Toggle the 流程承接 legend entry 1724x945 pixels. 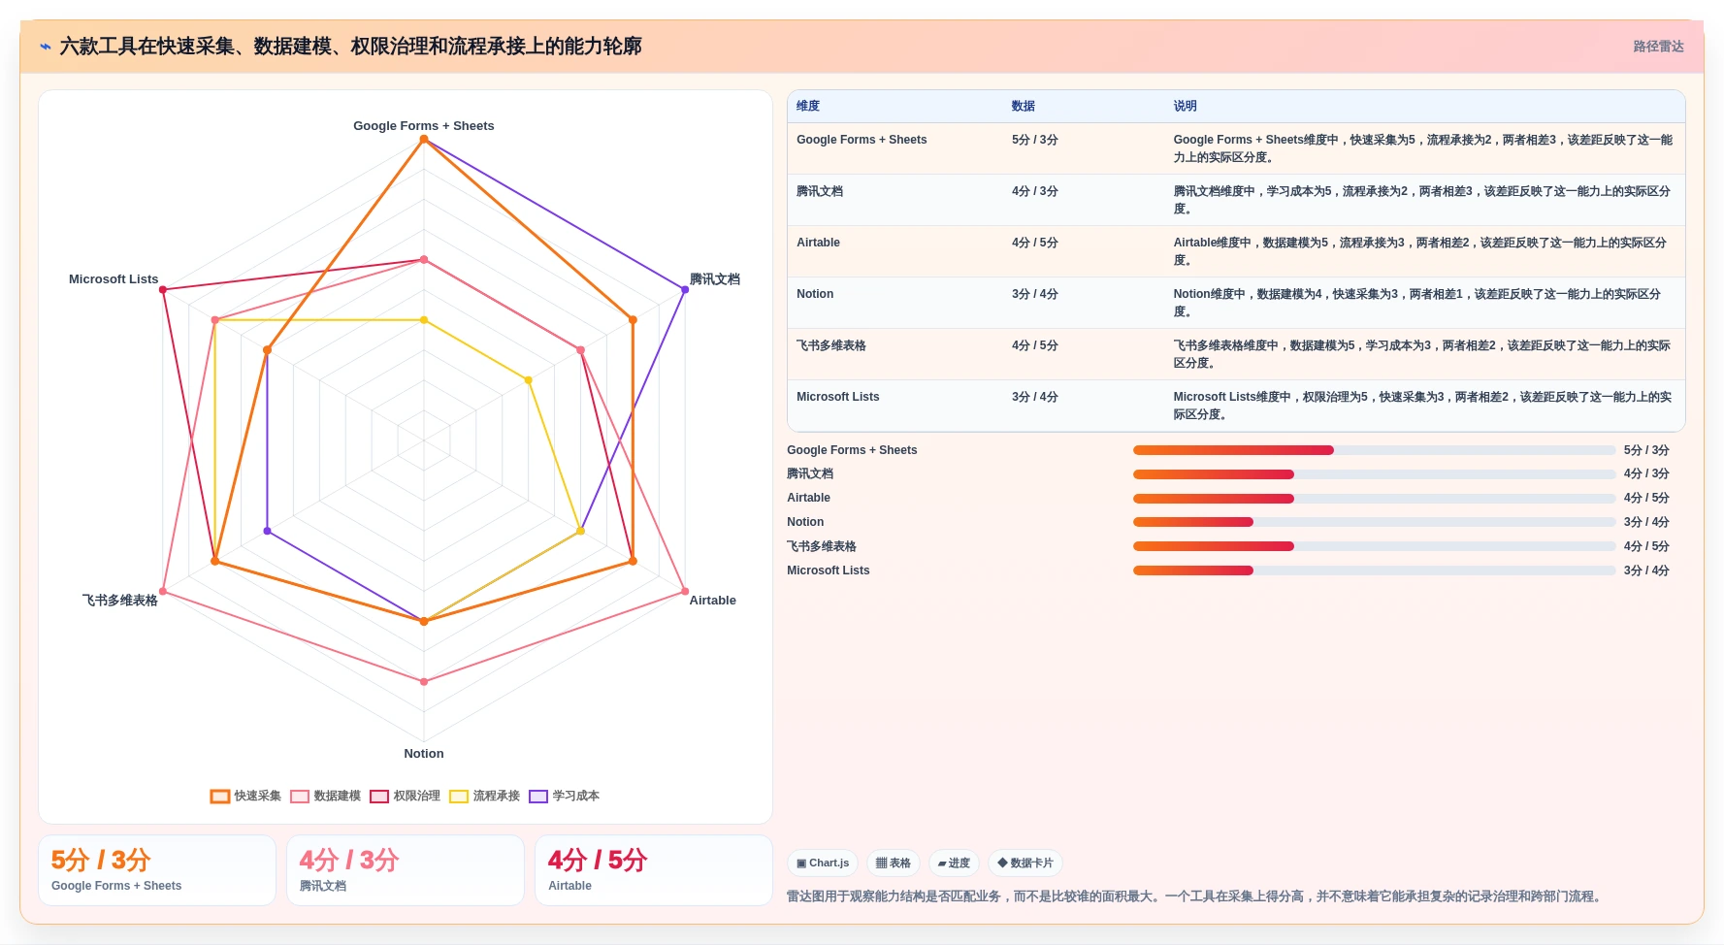(x=485, y=796)
